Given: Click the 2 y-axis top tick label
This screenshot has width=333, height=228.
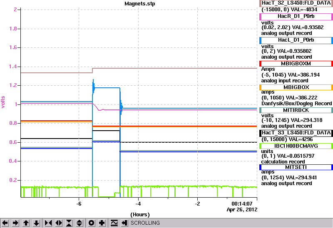Looking at the screenshot, I should pyautogui.click(x=15, y=10).
